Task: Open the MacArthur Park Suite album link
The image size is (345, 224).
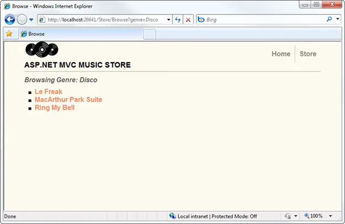Action: (x=68, y=100)
